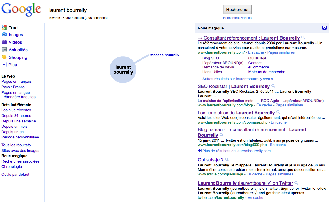
Task: Filter results Depuis une semaine
Action: (19, 121)
